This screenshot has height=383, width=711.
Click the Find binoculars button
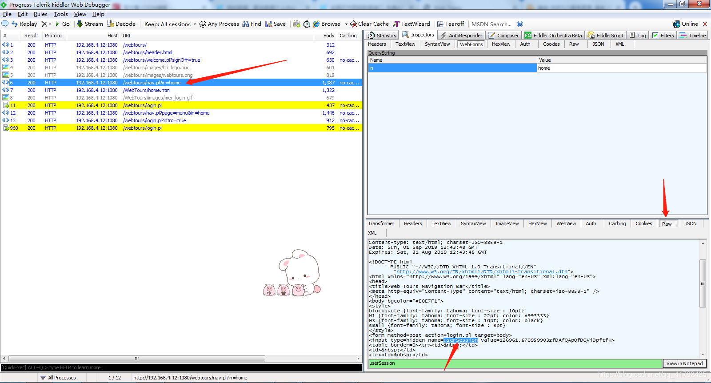point(252,24)
